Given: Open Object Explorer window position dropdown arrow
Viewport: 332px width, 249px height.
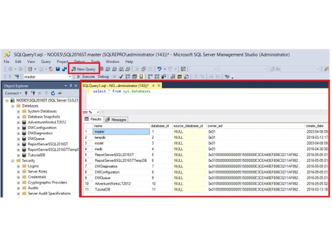Looking at the screenshot, I should click(66, 86).
